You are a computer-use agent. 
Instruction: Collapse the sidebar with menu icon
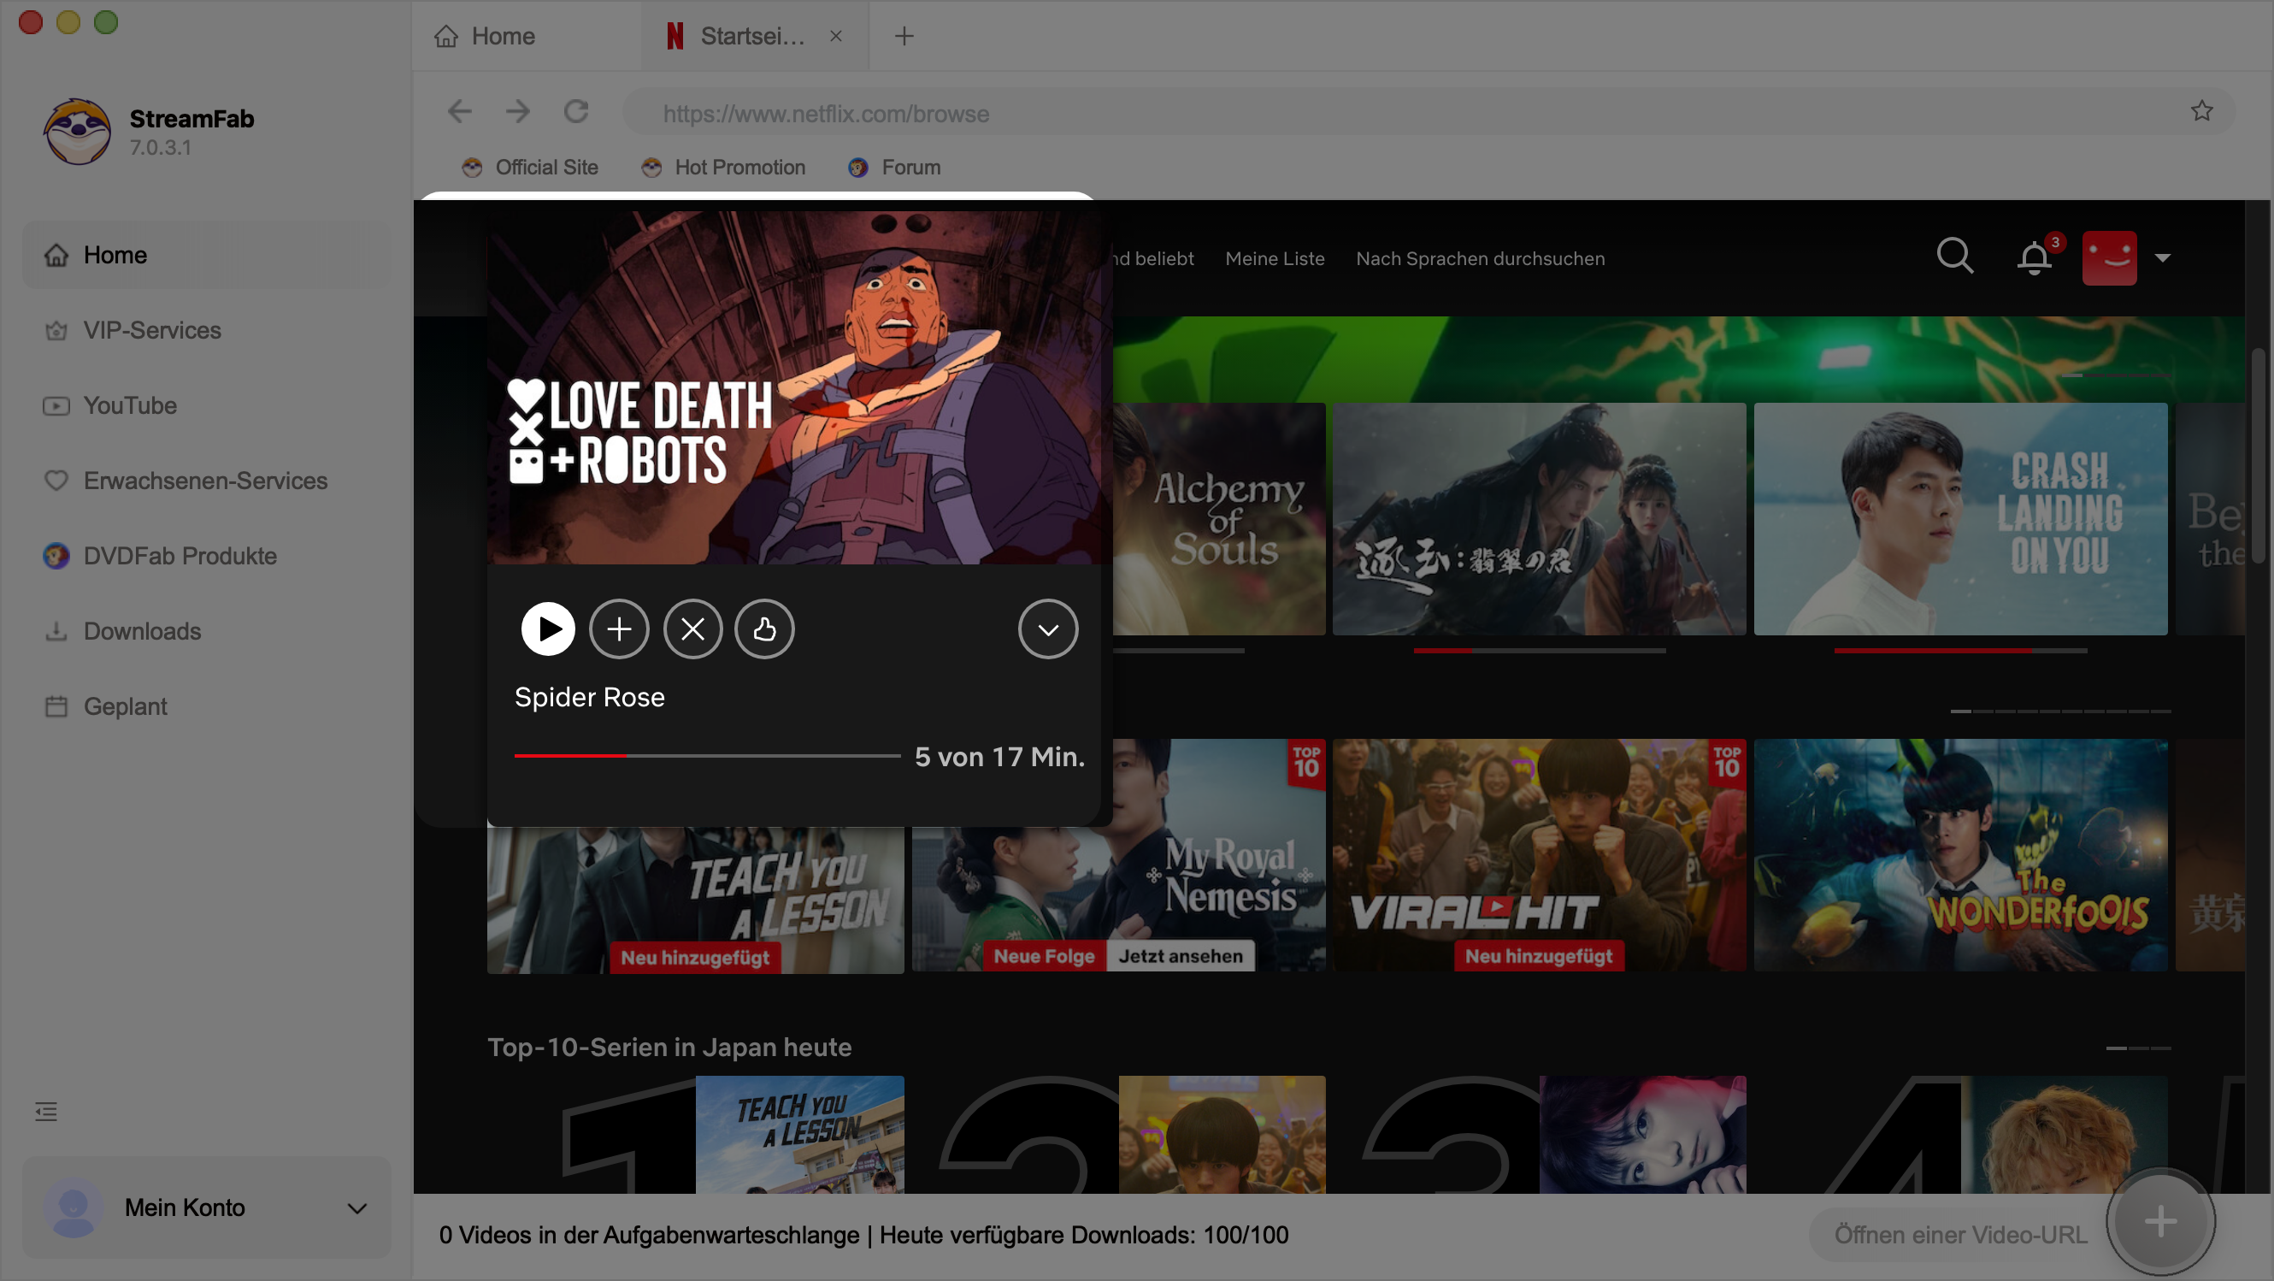(46, 1112)
